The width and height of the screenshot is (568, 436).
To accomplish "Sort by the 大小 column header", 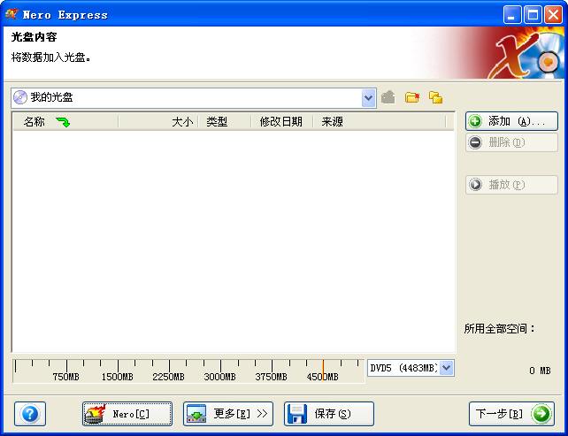I will click(x=158, y=122).
